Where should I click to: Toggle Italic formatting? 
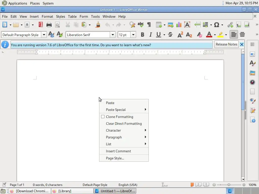[150, 35]
